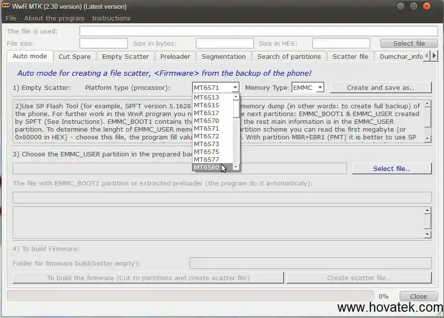Click the Size in HEX field
Image resolution: width=444 pixels, height=318 pixels.
pyautogui.click(x=341, y=43)
